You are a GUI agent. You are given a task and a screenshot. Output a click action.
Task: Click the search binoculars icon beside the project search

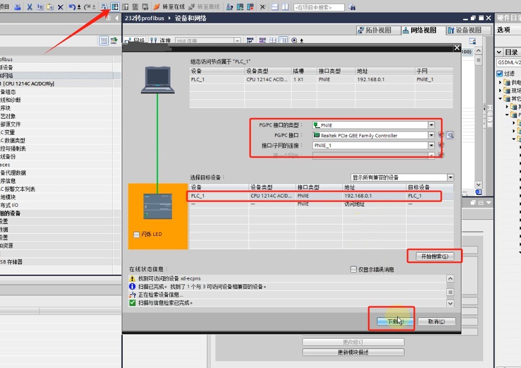coord(352,7)
